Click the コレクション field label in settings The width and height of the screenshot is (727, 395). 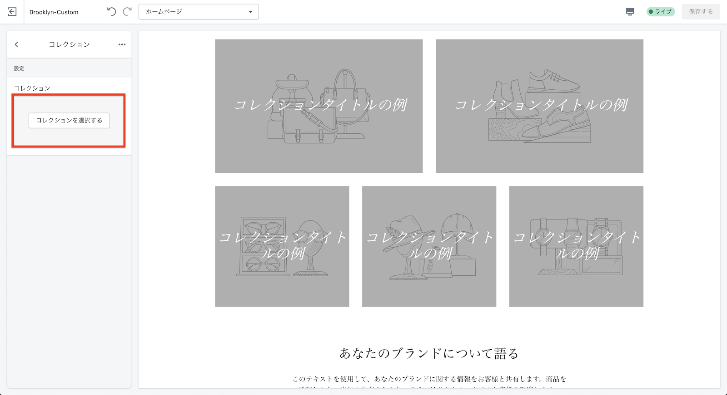click(32, 88)
